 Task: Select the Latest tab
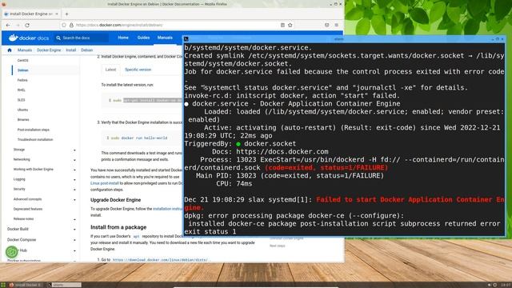click(x=110, y=70)
